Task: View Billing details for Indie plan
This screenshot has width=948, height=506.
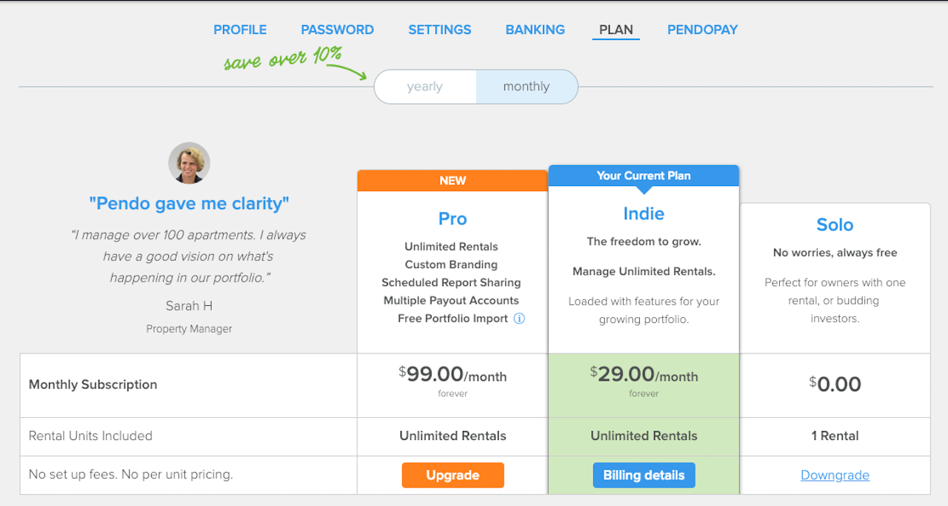Action: click(x=644, y=476)
